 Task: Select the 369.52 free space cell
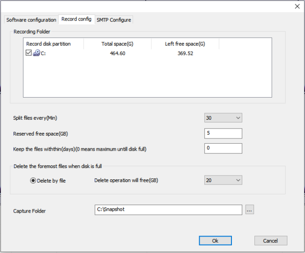[185, 54]
